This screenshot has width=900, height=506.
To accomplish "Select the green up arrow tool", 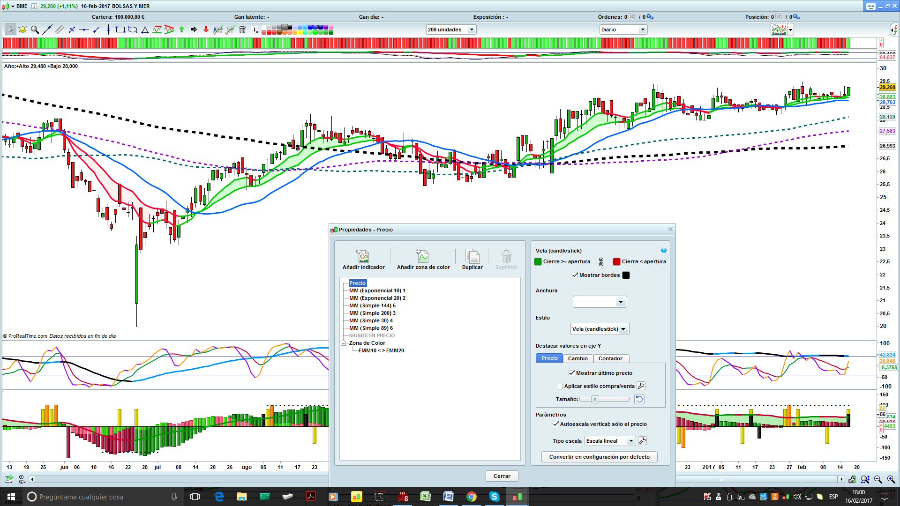I will [x=182, y=30].
